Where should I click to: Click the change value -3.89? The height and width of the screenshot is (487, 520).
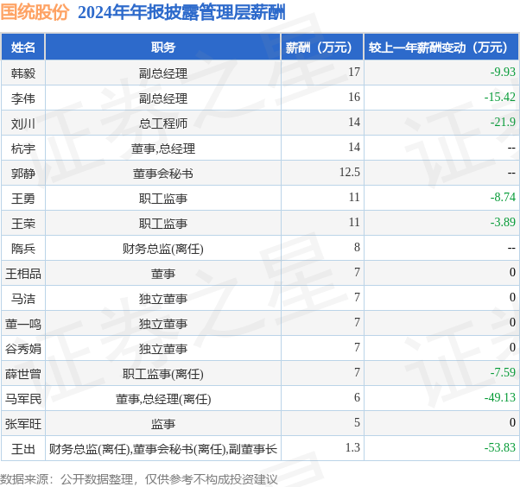click(503, 222)
